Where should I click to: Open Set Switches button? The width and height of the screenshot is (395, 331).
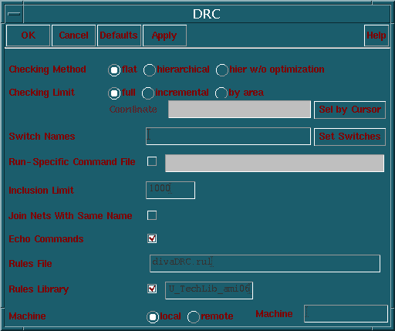(x=349, y=137)
